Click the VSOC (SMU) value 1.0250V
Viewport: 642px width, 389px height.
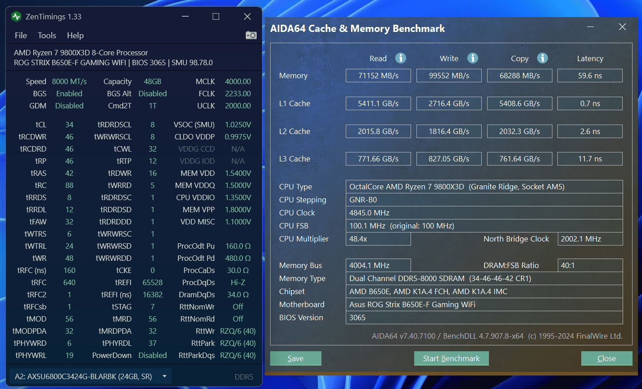coord(238,125)
